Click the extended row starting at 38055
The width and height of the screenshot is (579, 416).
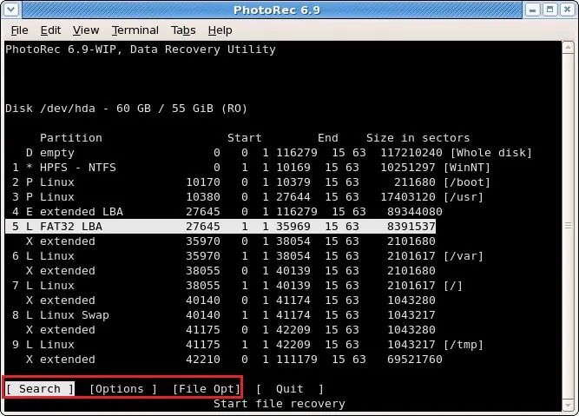[x=231, y=271]
